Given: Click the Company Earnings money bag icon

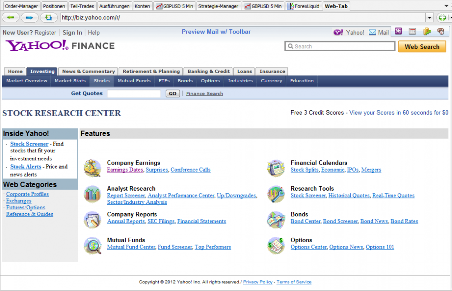Looking at the screenshot, I should [x=92, y=168].
